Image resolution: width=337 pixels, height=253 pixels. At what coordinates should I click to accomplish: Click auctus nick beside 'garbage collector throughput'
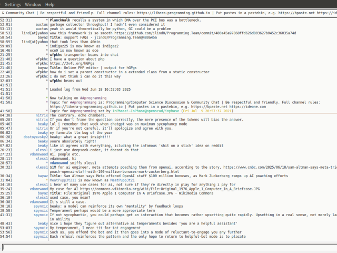tap(41, 24)
